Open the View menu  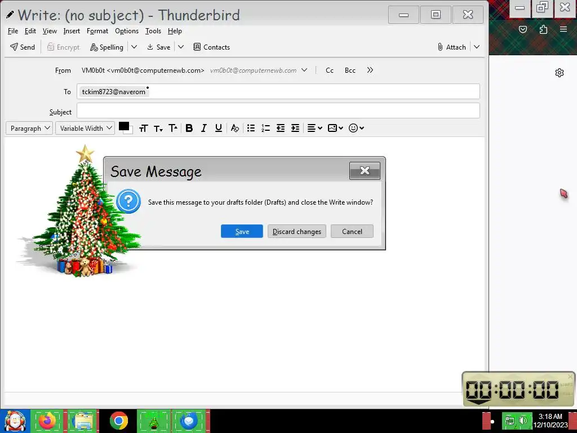50,31
